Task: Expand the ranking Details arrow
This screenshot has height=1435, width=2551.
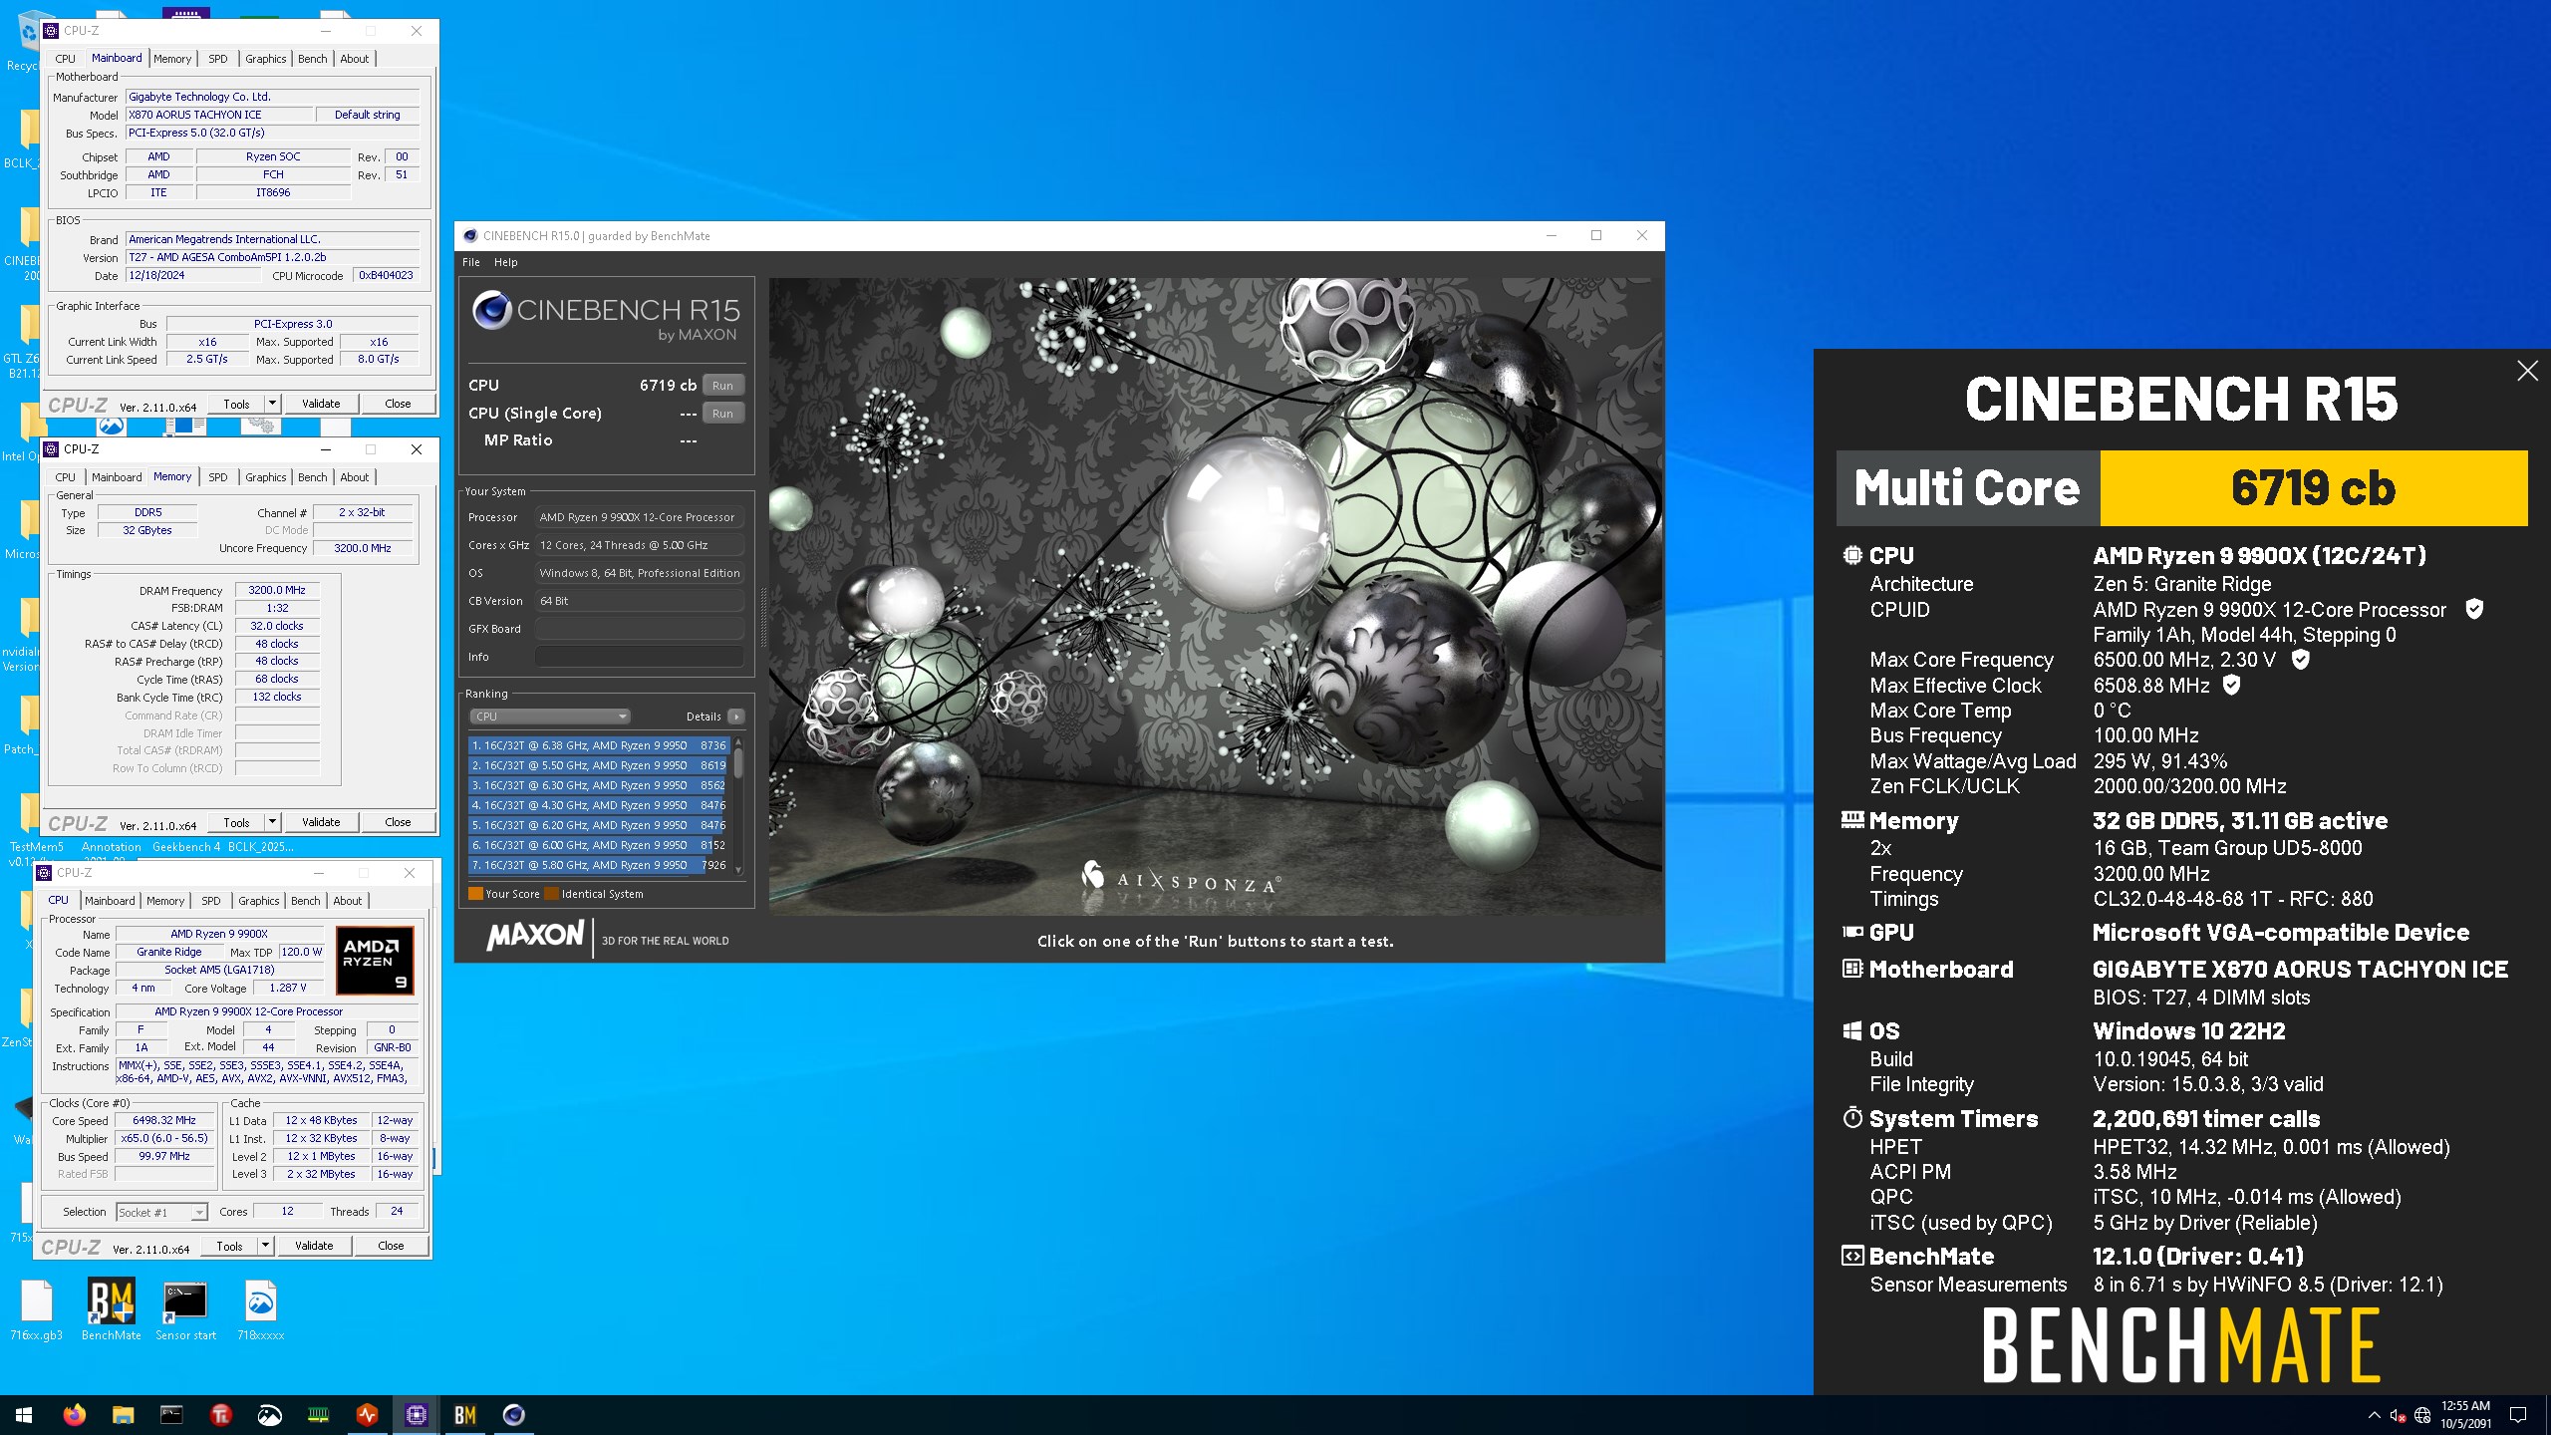Action: (x=735, y=716)
